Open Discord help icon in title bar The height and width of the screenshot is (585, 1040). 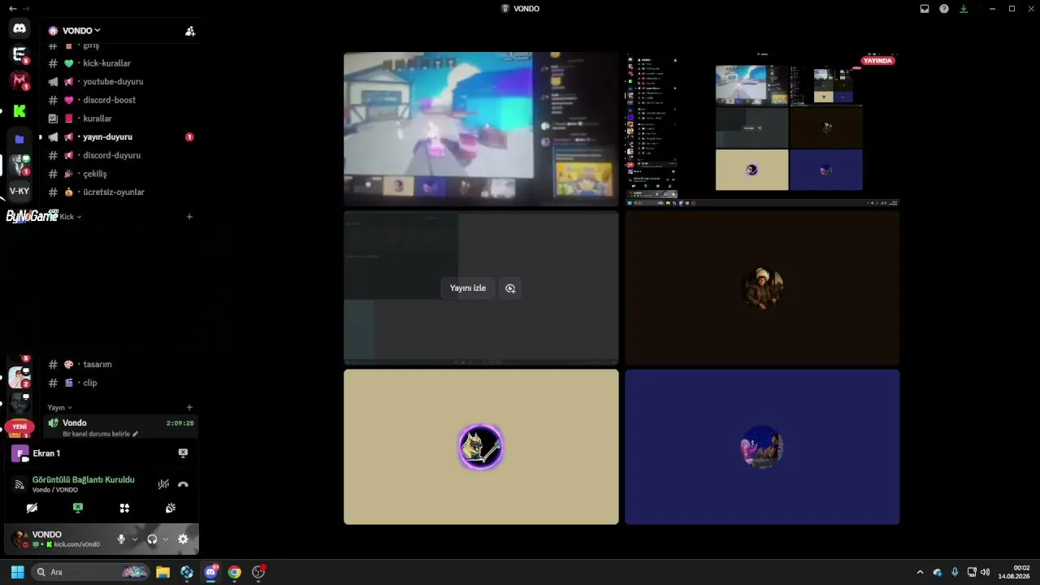coord(944,9)
